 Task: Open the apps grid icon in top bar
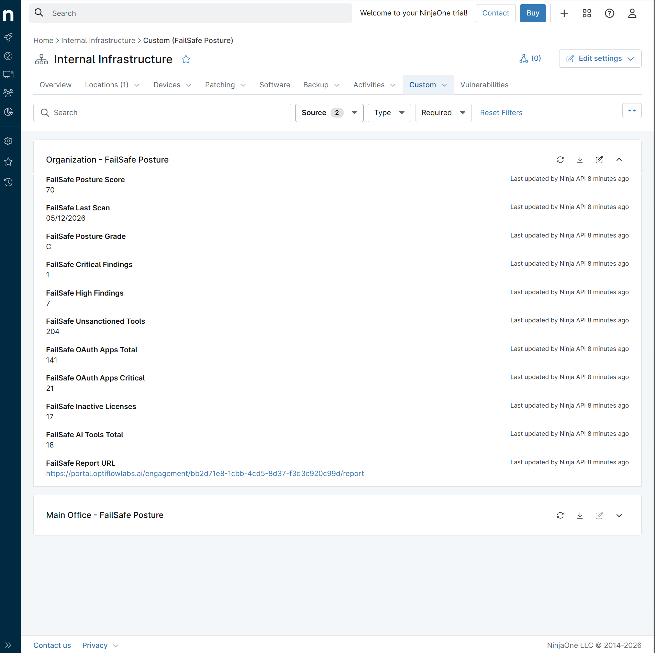[x=587, y=13]
